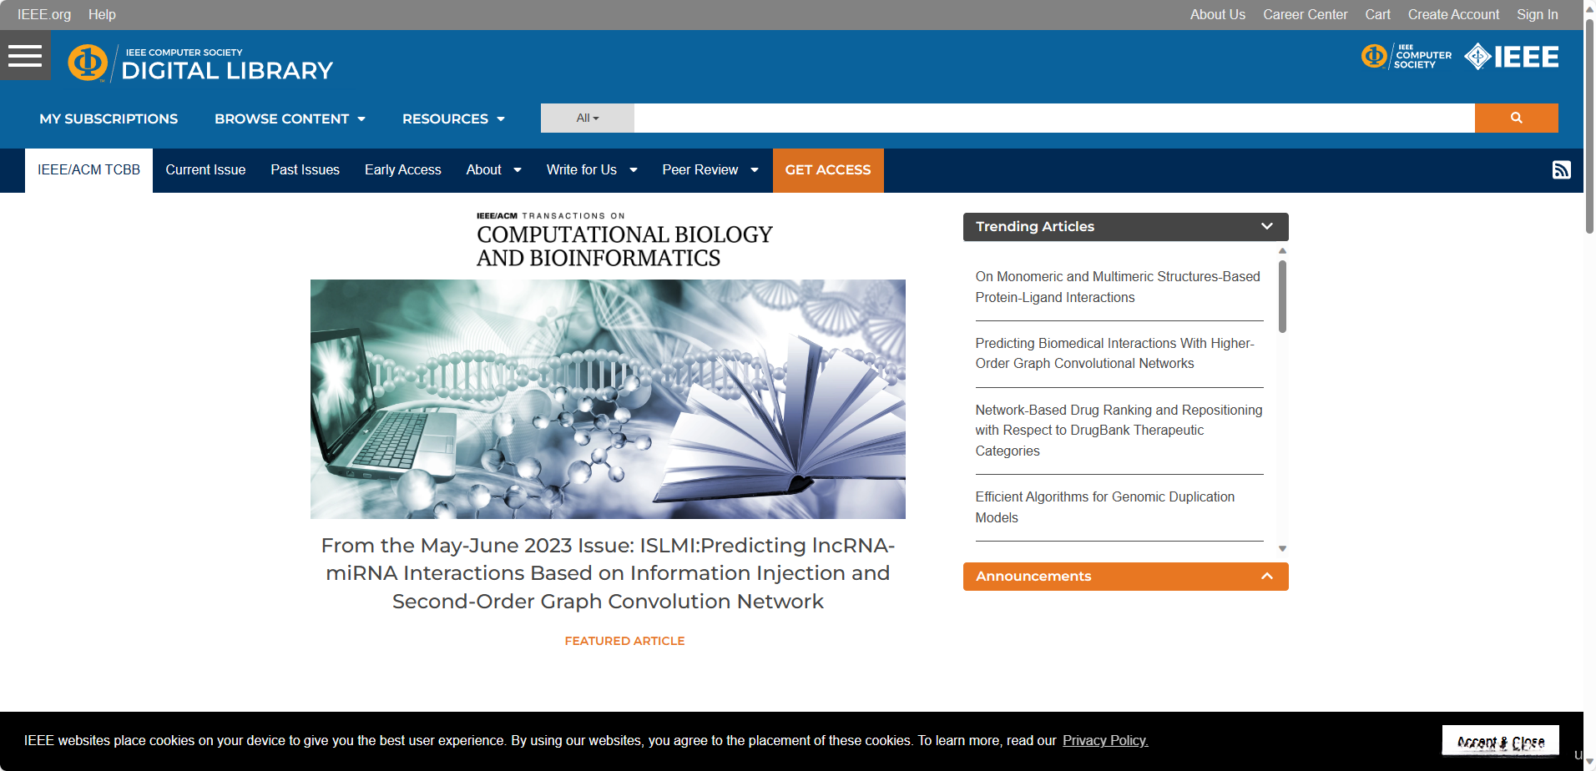The height and width of the screenshot is (771, 1596).
Task: Go to My Subscriptions
Action: click(x=109, y=118)
